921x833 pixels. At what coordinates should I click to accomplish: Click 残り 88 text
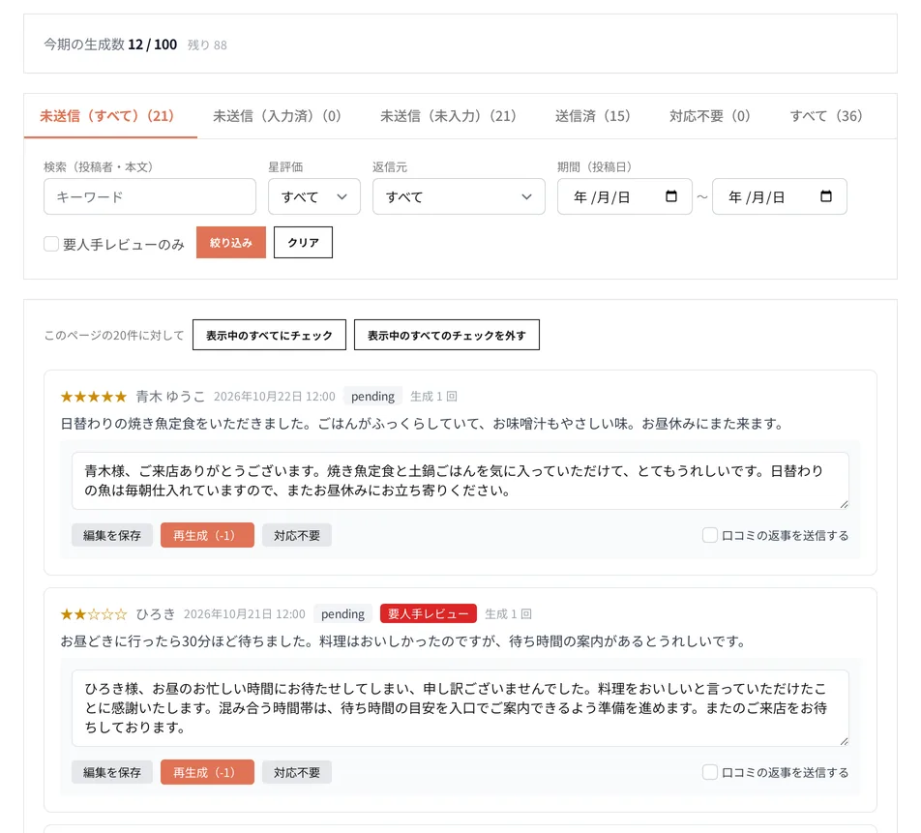[207, 45]
